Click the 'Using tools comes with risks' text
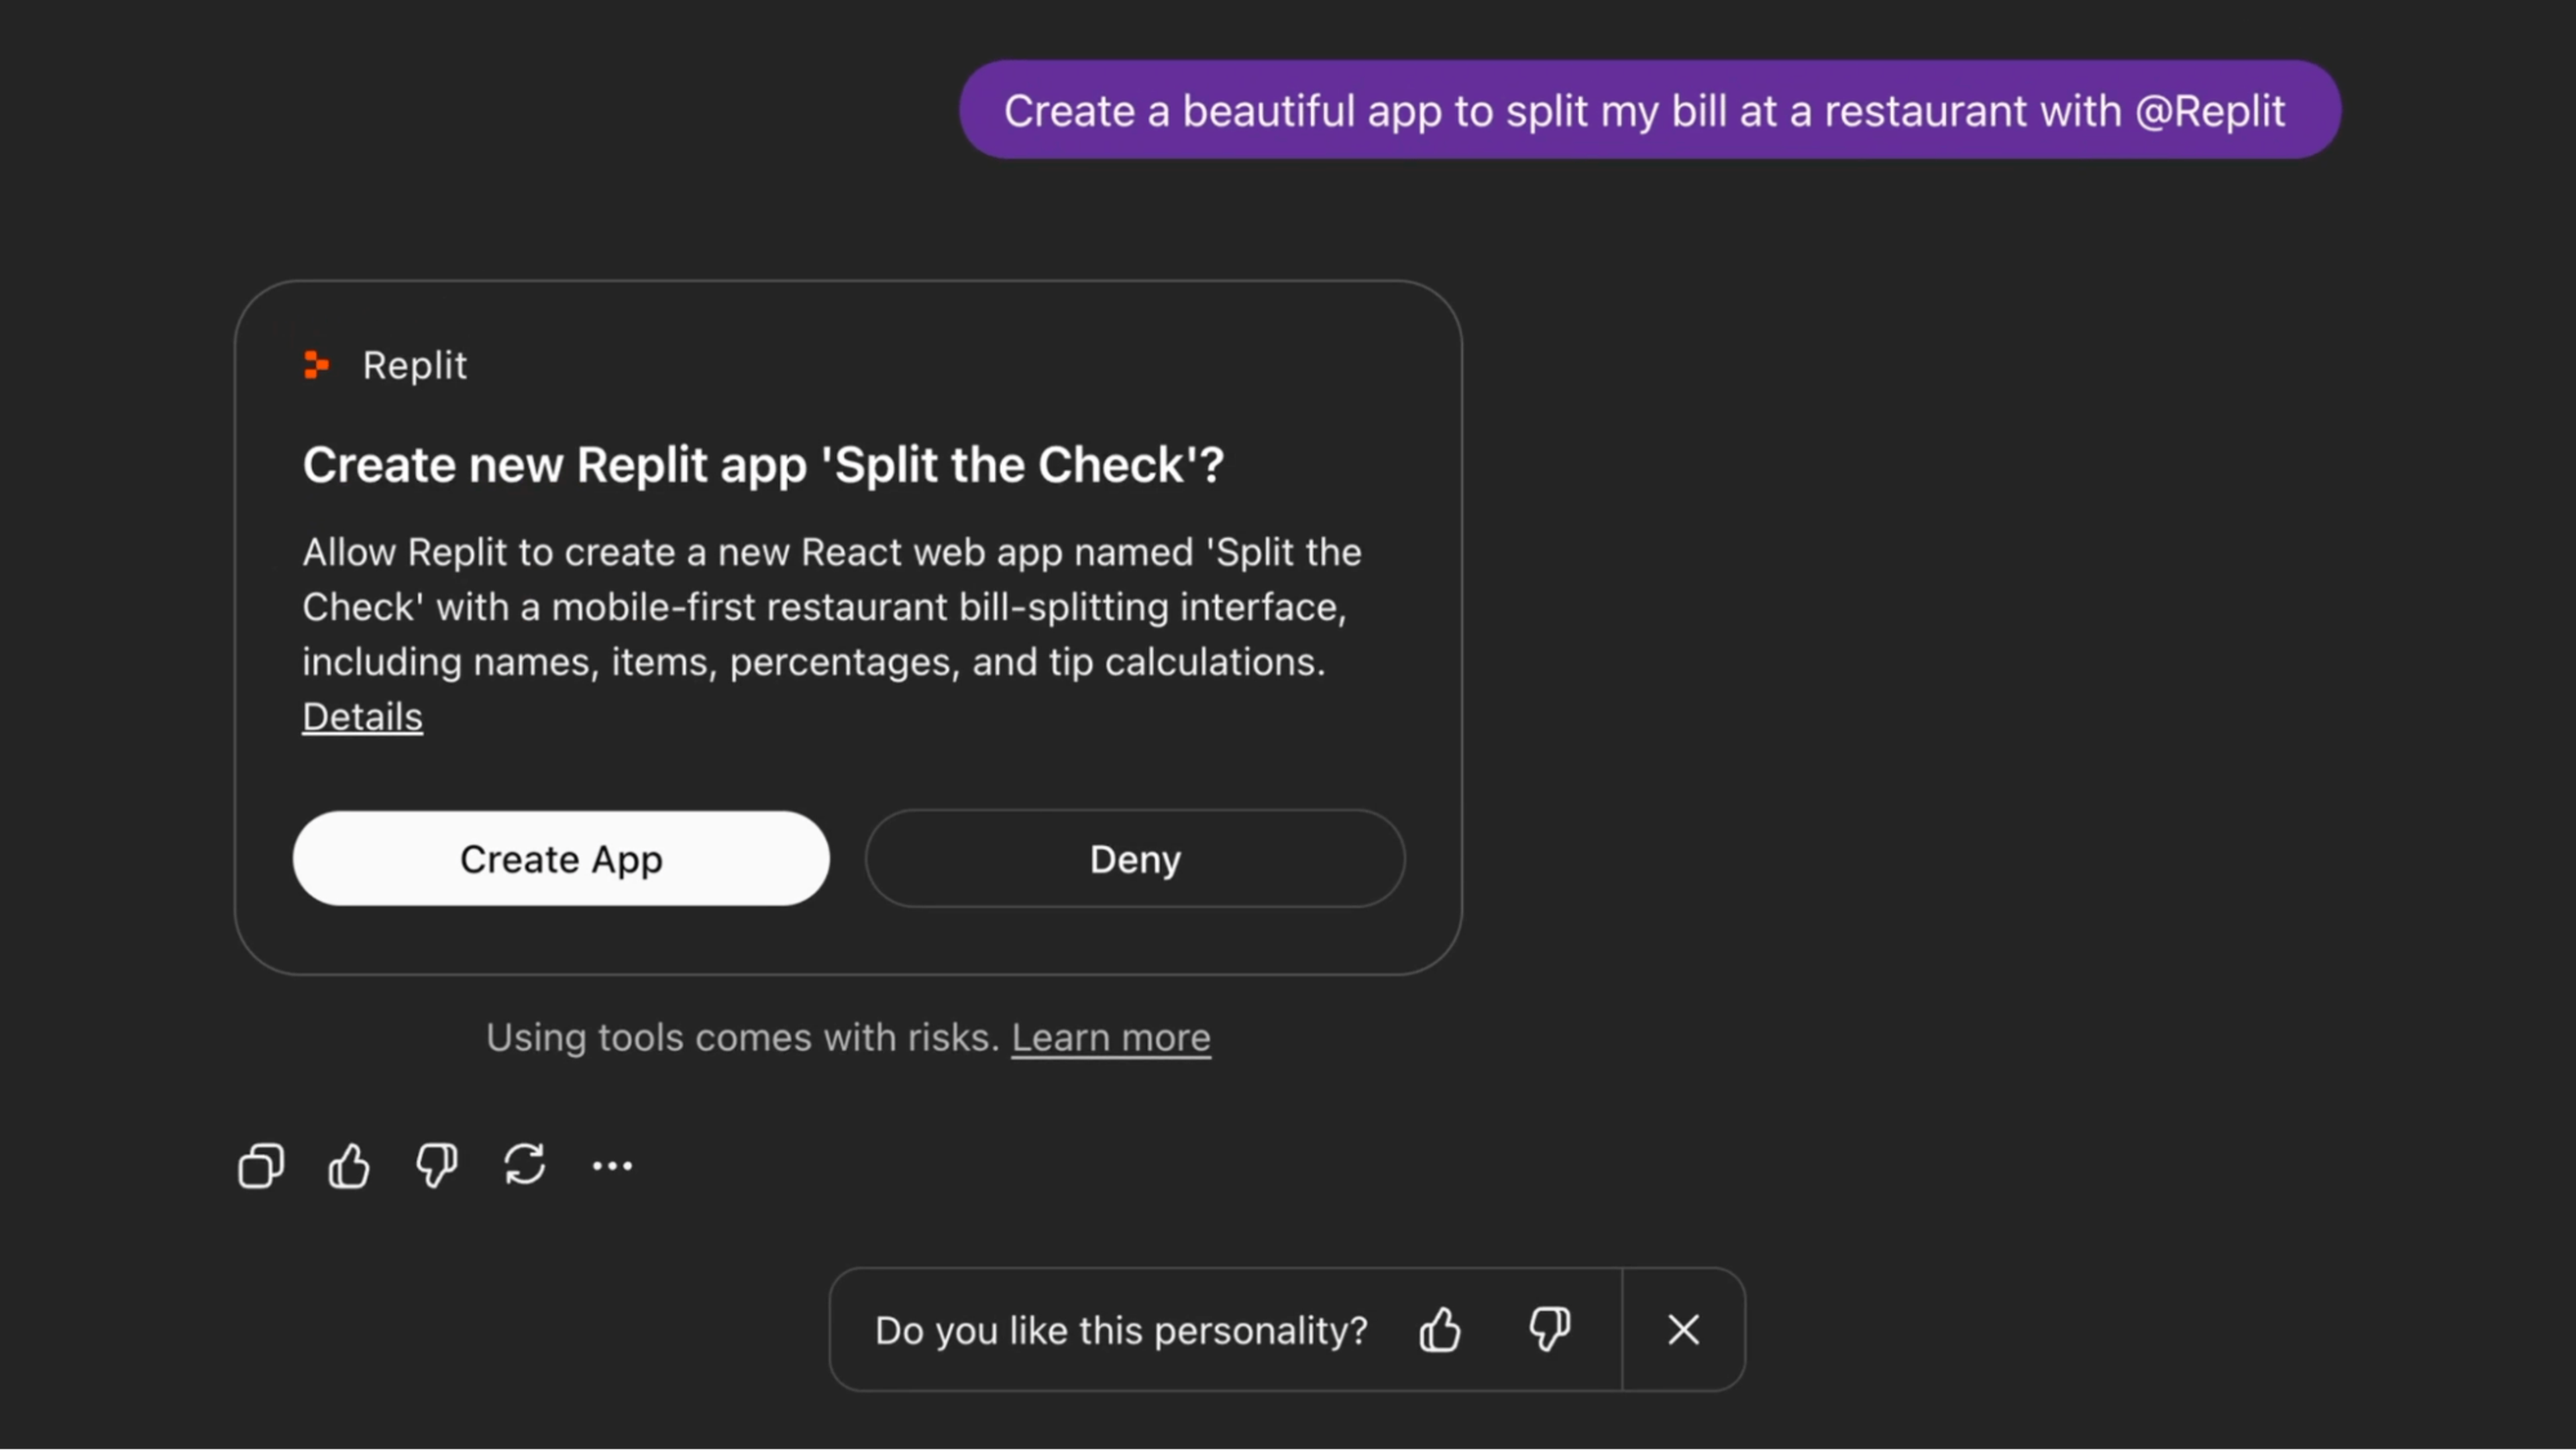The image size is (2576, 1450). pyautogui.click(x=742, y=1038)
